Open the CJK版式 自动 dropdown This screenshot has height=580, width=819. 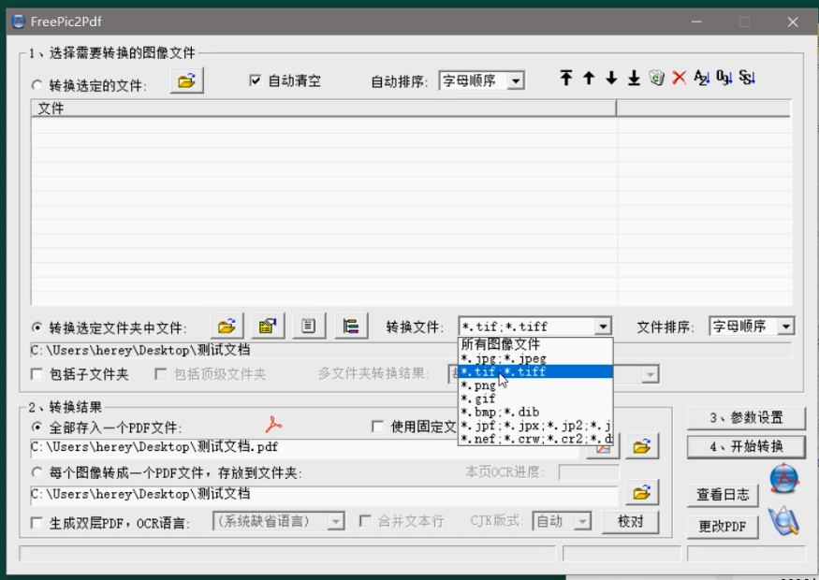point(582,521)
